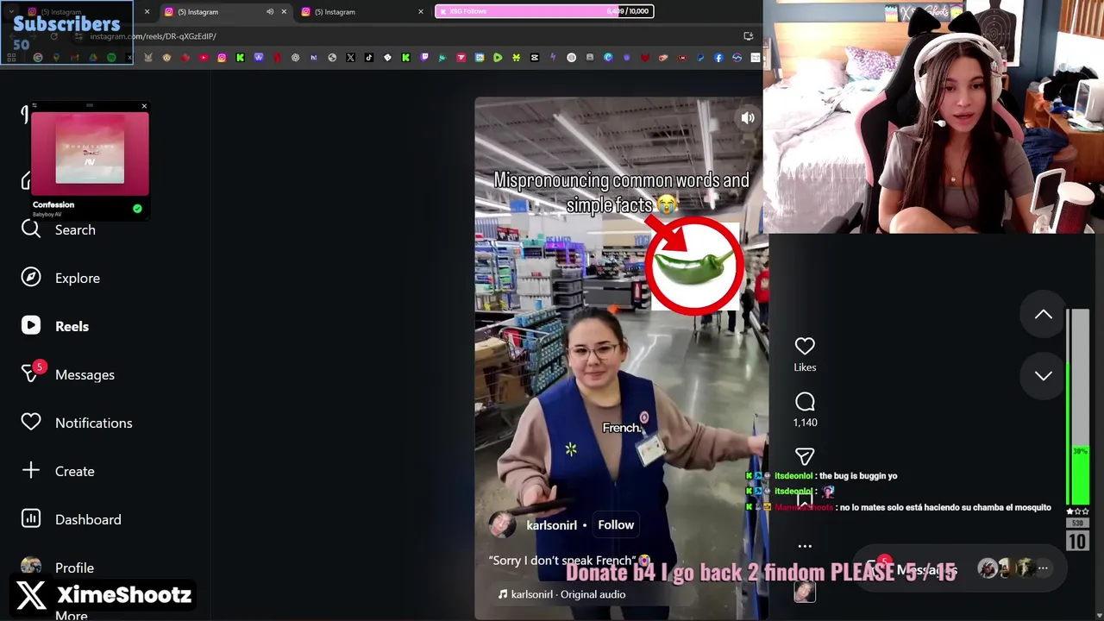Open Kick bookmark next to Instagram bookmark
The height and width of the screenshot is (621, 1104).
(240, 58)
